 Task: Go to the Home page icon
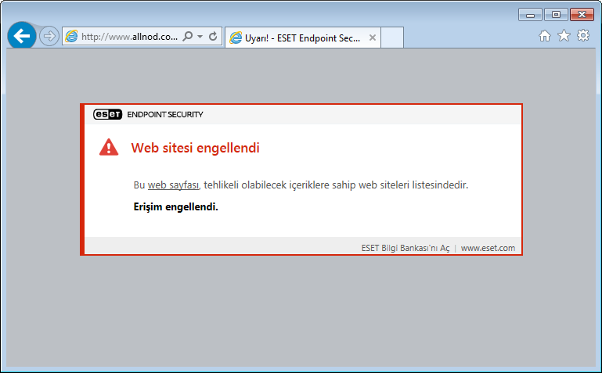click(544, 36)
